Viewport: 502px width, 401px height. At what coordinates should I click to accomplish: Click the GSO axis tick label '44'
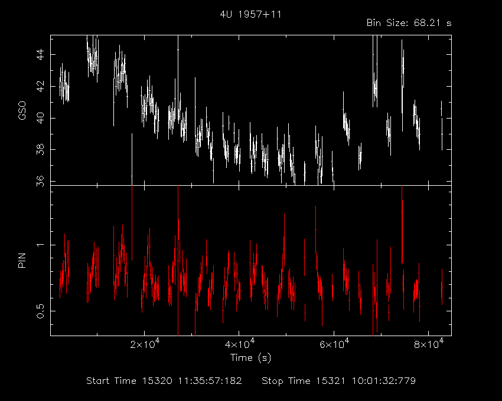(x=40, y=55)
